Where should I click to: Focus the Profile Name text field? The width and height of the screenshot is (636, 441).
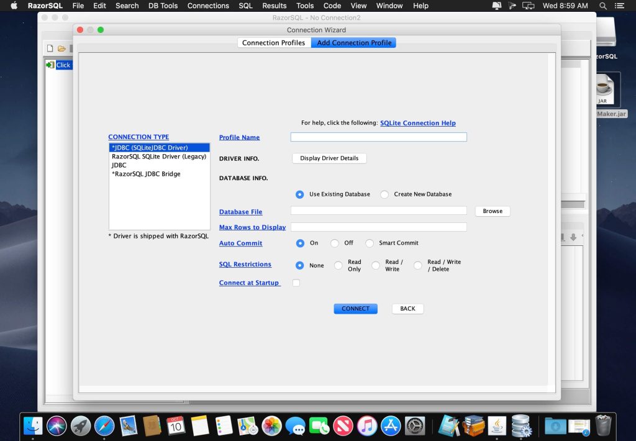[378, 137]
